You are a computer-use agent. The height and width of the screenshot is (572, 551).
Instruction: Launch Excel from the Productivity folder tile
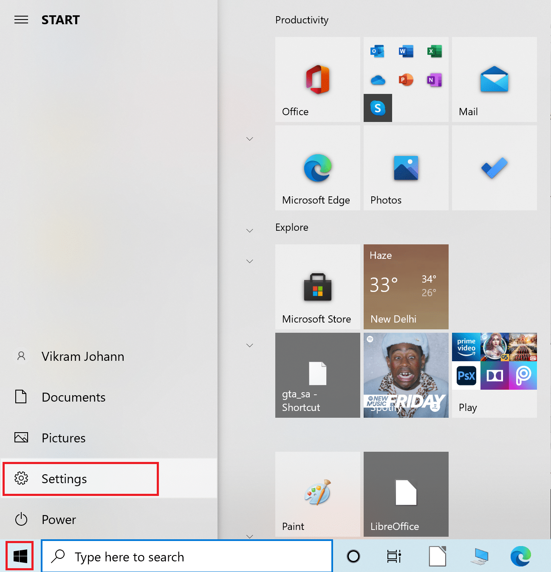point(435,51)
